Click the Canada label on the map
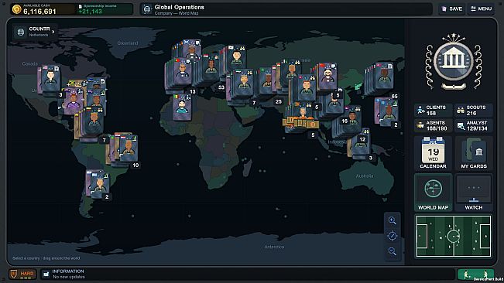The image size is (504, 283). [x=29, y=63]
